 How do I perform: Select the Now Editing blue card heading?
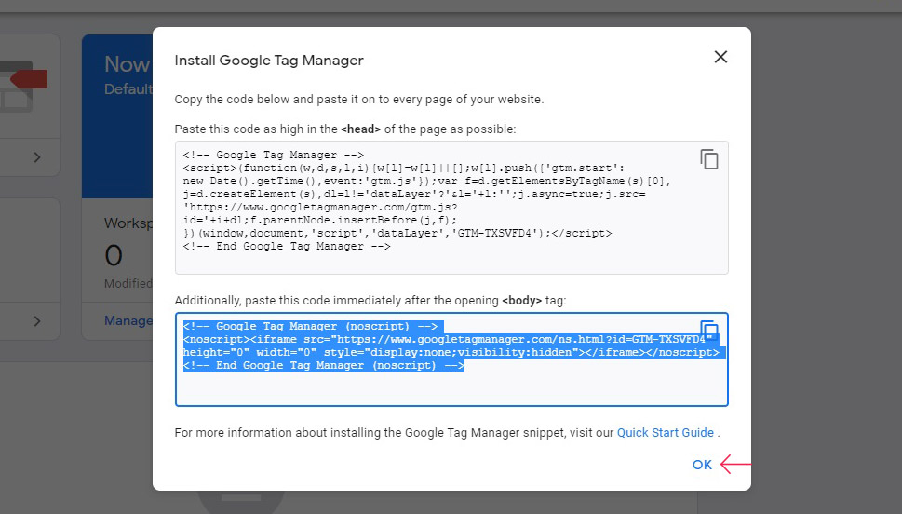click(128, 64)
